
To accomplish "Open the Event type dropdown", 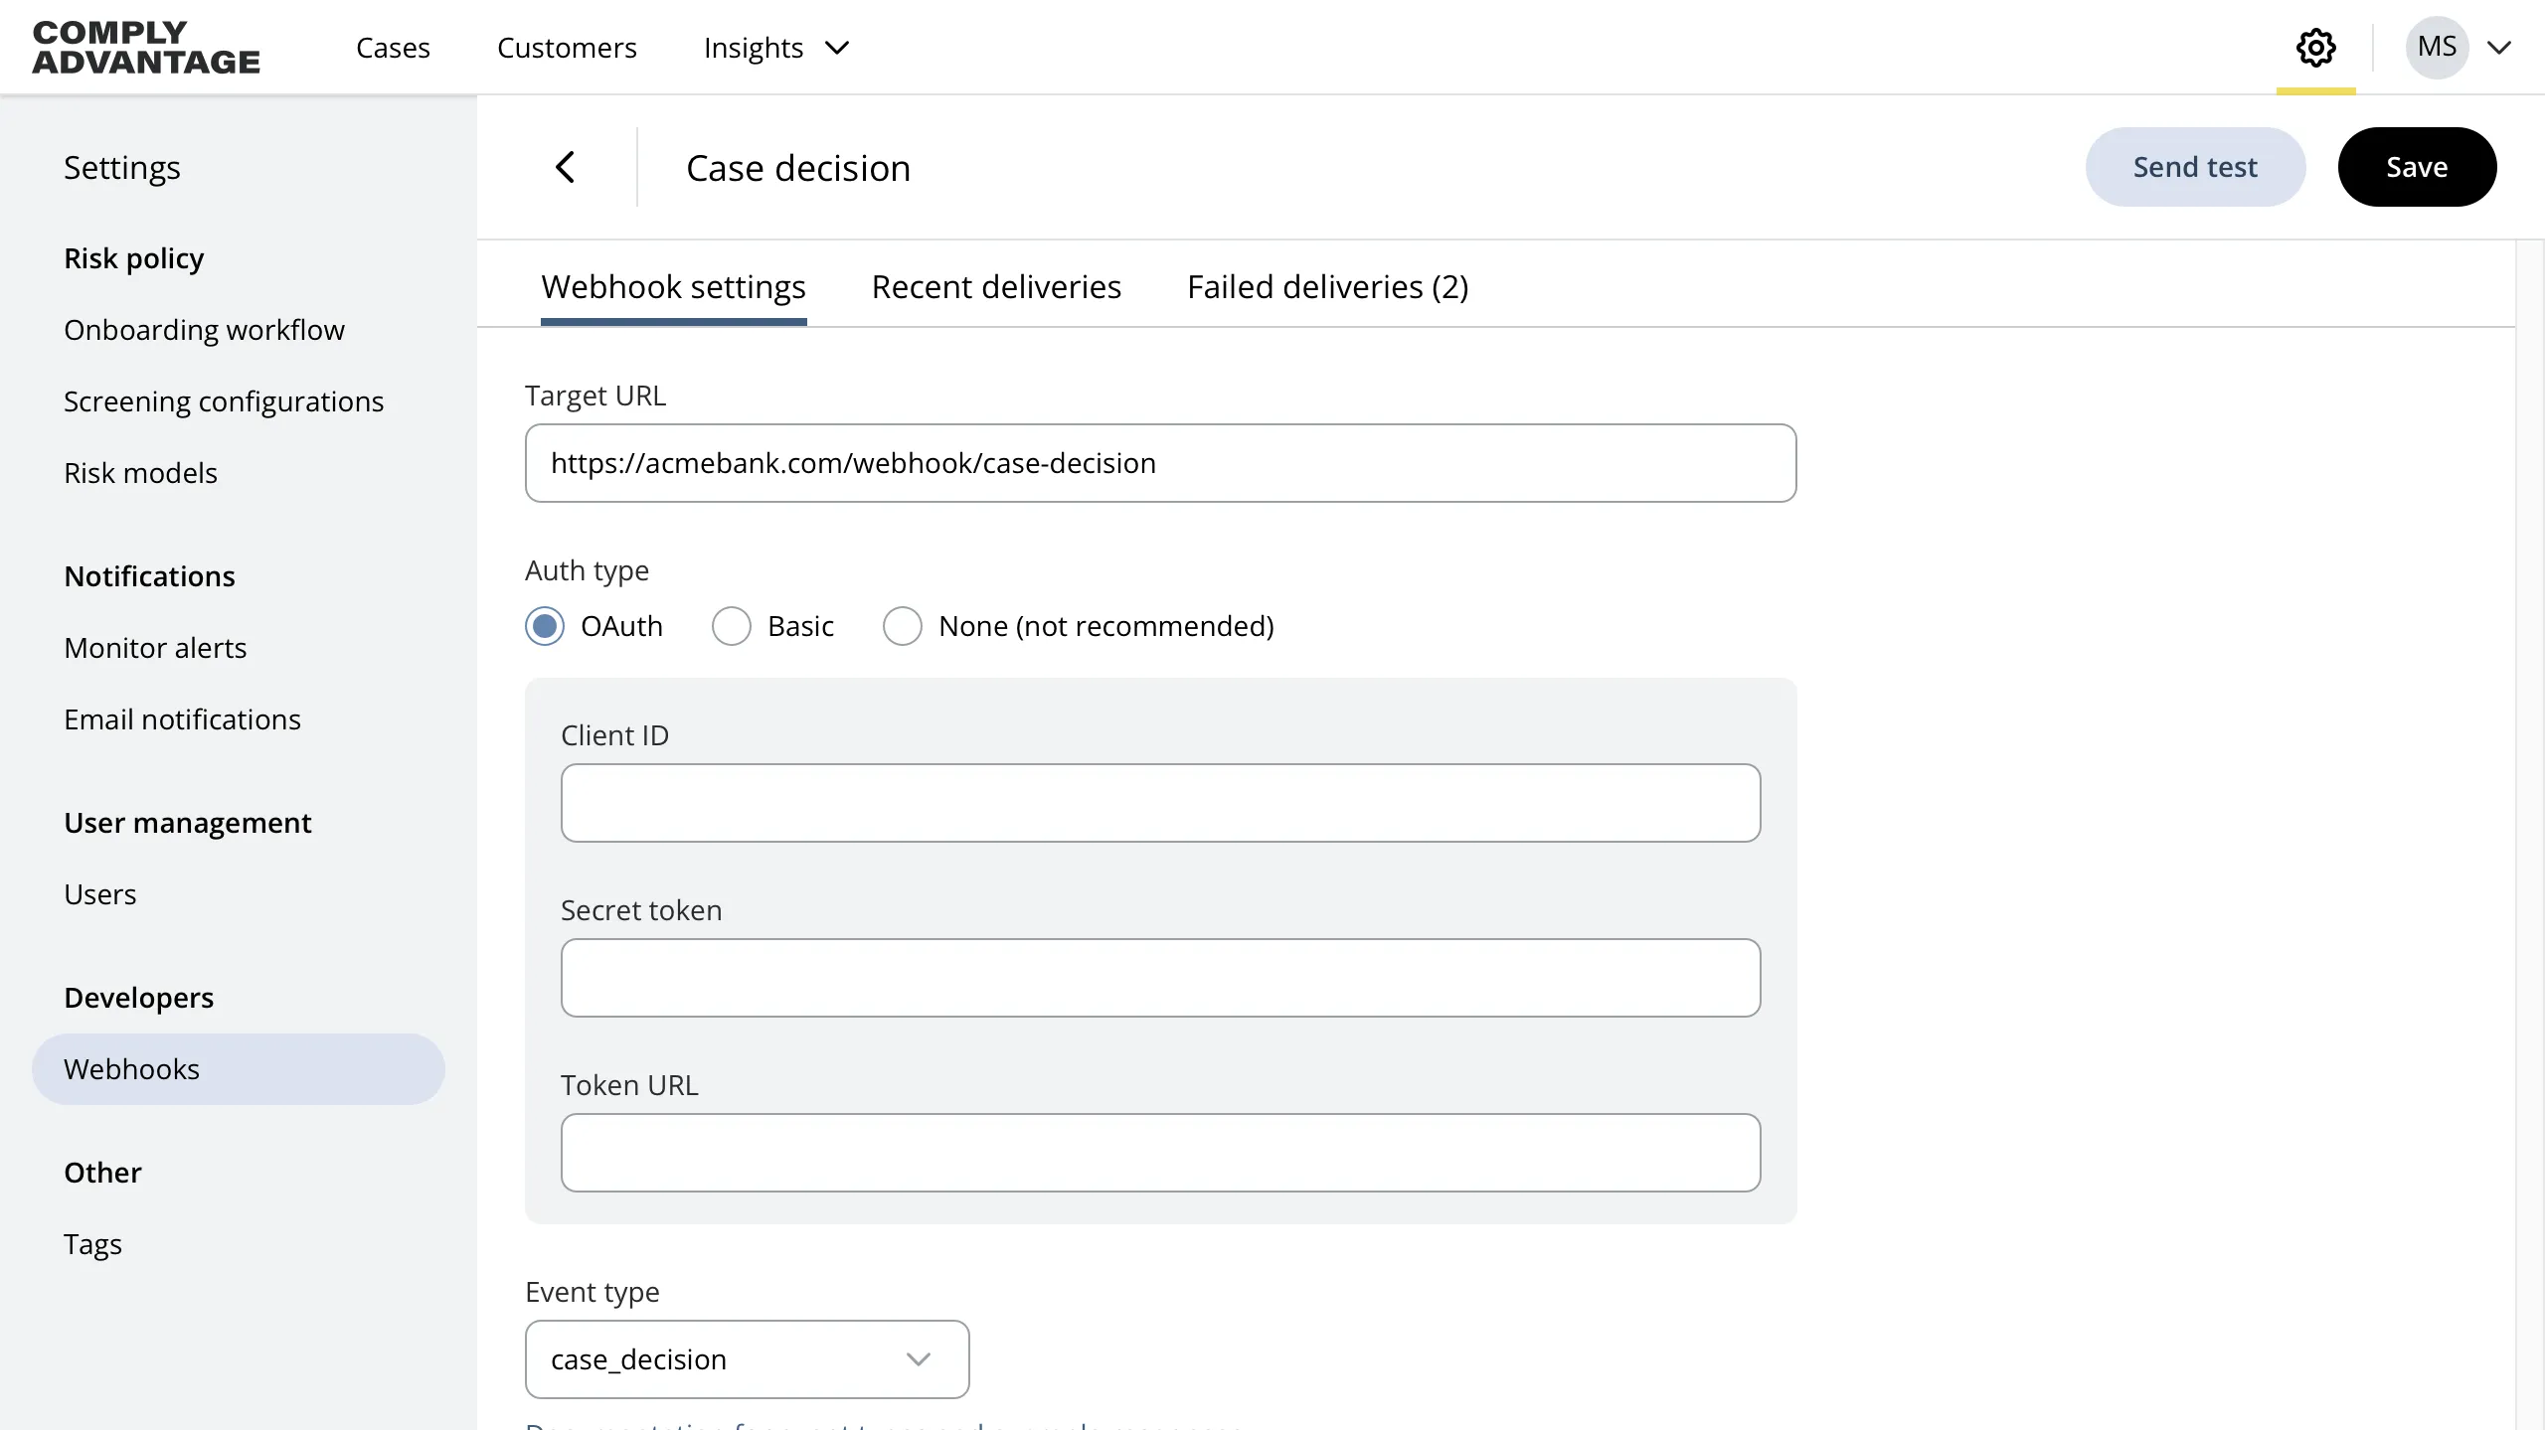I will (746, 1358).
